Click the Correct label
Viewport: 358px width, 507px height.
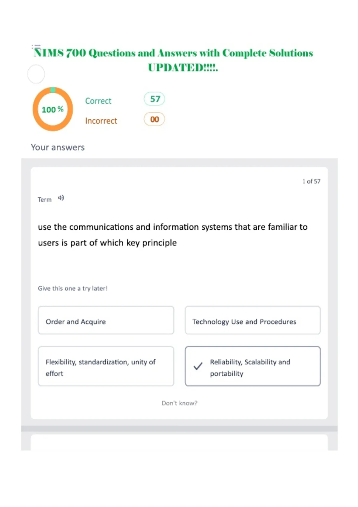tap(98, 101)
